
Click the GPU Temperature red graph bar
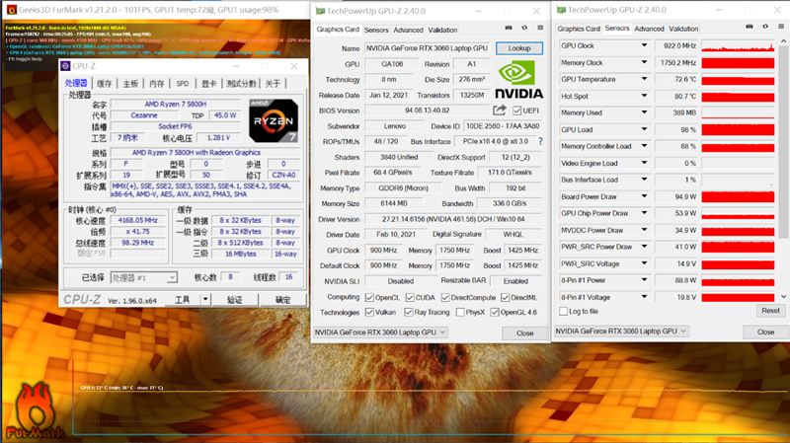tap(743, 80)
